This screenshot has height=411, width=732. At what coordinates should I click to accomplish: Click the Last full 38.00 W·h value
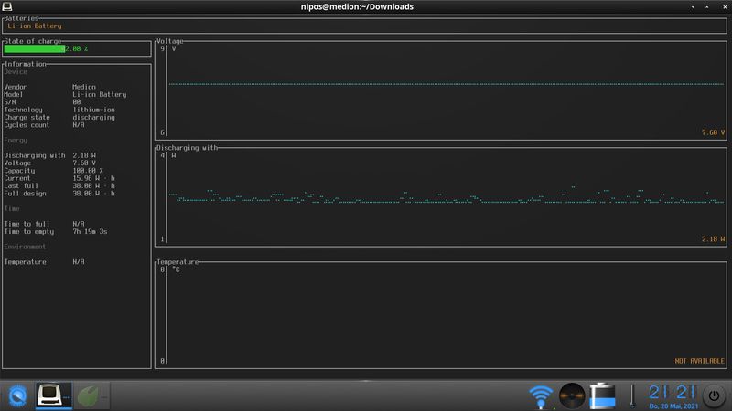pyautogui.click(x=93, y=186)
